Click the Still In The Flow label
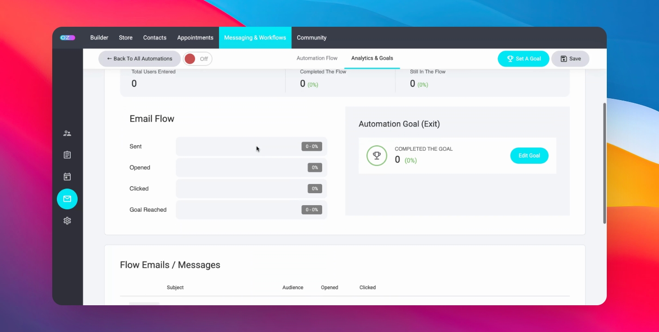The height and width of the screenshot is (332, 659). pyautogui.click(x=428, y=72)
